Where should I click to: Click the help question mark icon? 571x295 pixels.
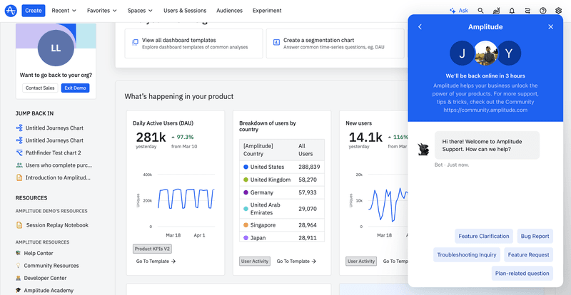click(x=543, y=11)
